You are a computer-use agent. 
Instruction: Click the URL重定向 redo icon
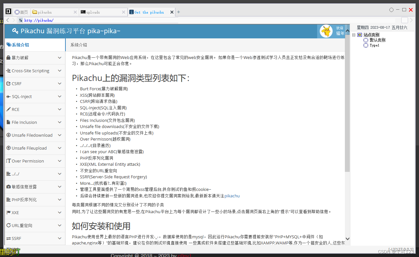click(9, 225)
